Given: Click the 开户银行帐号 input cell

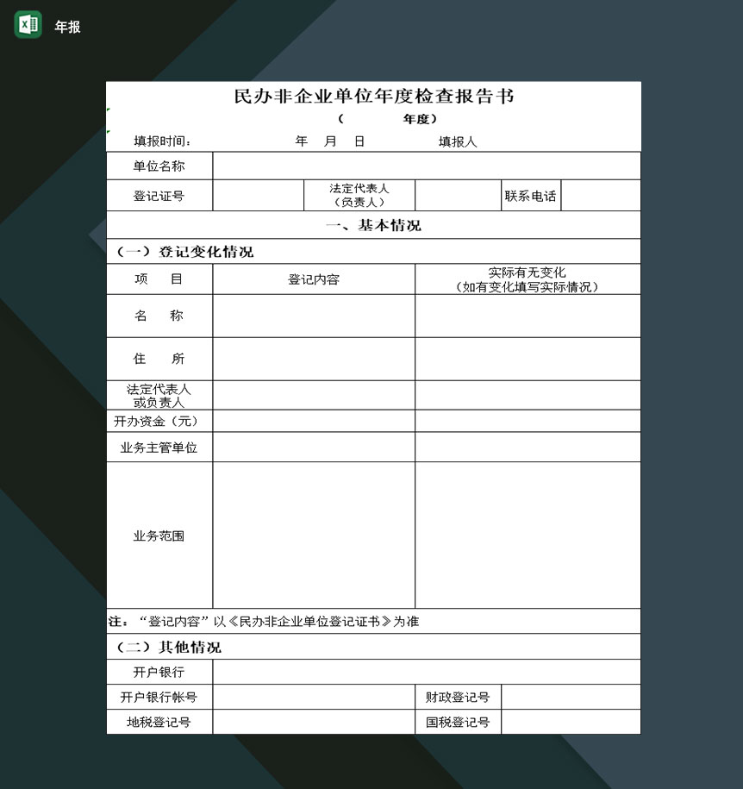Looking at the screenshot, I should point(314,697).
